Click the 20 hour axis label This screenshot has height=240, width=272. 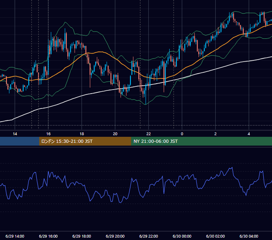[115, 134]
